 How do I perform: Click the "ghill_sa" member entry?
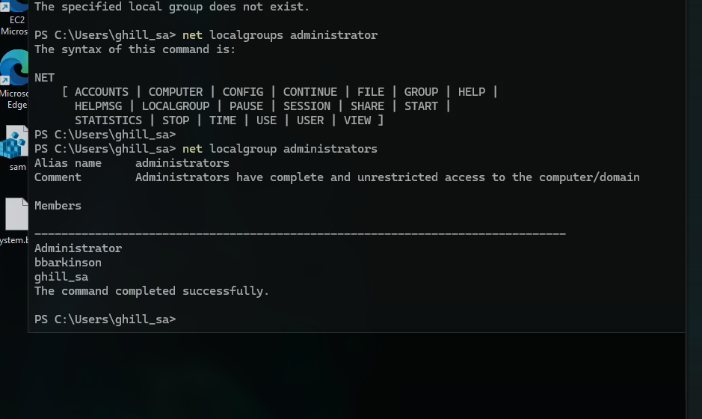(x=61, y=277)
